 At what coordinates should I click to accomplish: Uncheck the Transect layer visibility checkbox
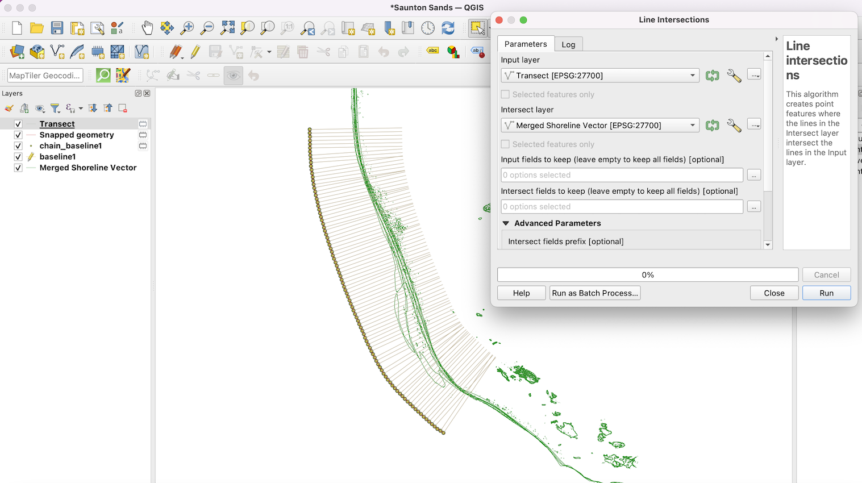tap(18, 124)
